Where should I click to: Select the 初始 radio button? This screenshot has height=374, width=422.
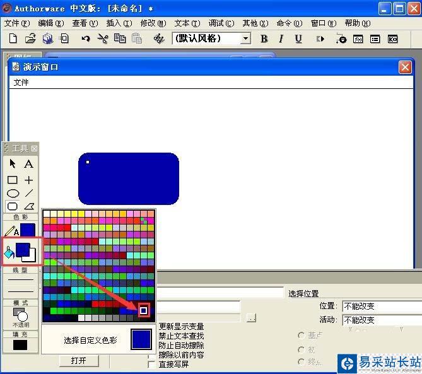coord(301,349)
